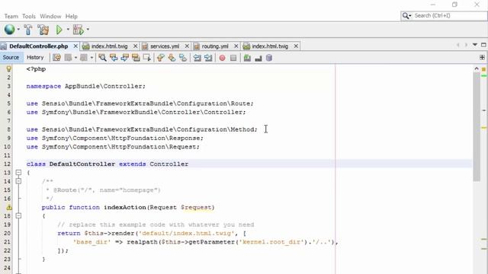488x274 pixels.
Task: Click the Shift Line Right icon
Action: coord(208,58)
